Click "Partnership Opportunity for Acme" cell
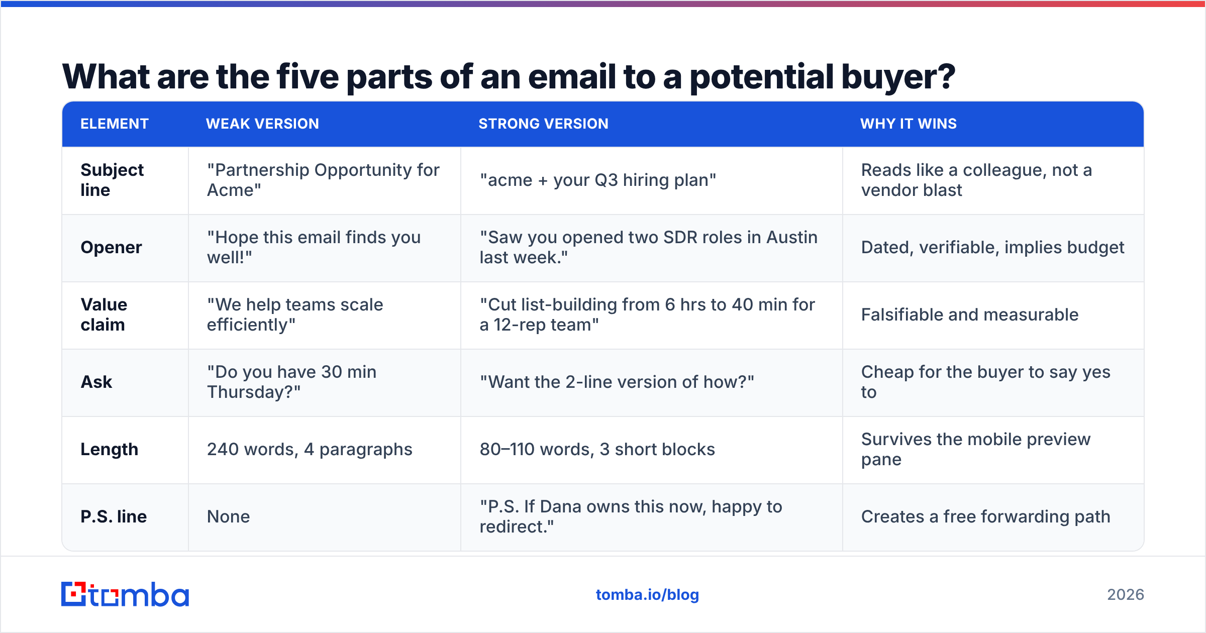The image size is (1206, 633). (324, 180)
